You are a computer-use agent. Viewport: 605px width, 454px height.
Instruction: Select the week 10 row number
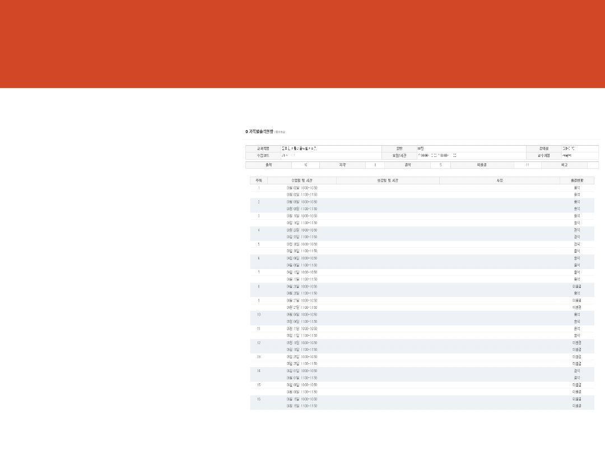[x=259, y=314]
